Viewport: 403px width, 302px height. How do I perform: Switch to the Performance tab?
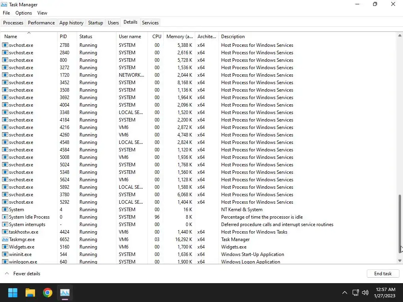click(41, 22)
